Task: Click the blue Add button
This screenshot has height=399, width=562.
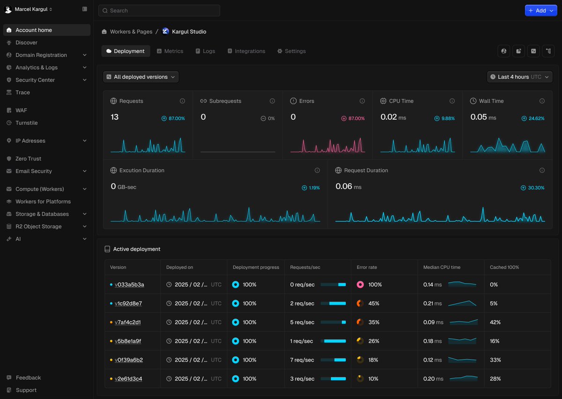Action: coord(541,10)
